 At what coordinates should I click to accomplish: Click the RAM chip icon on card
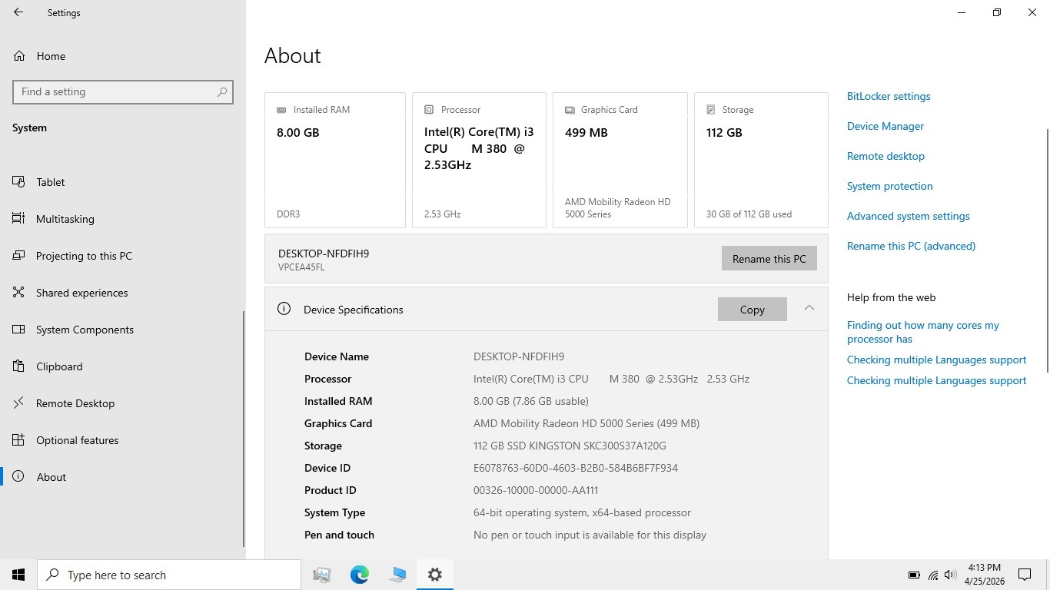[x=281, y=110]
